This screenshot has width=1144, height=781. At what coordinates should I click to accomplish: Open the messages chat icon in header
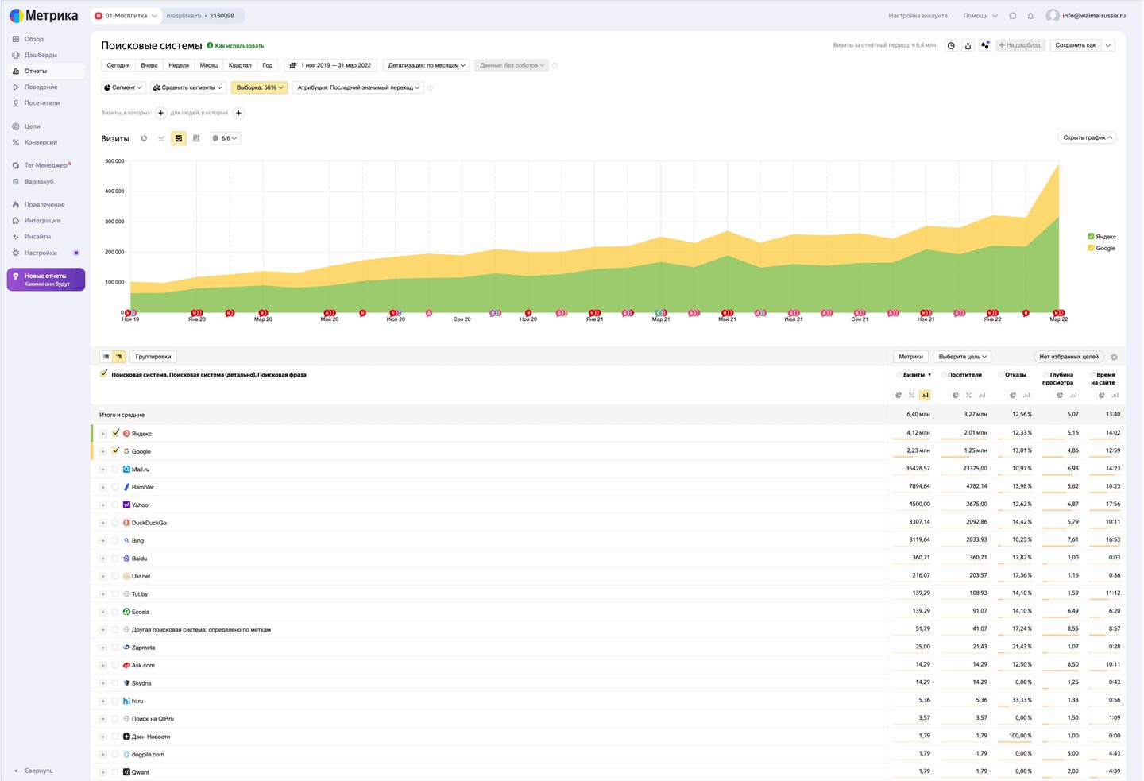[1013, 16]
